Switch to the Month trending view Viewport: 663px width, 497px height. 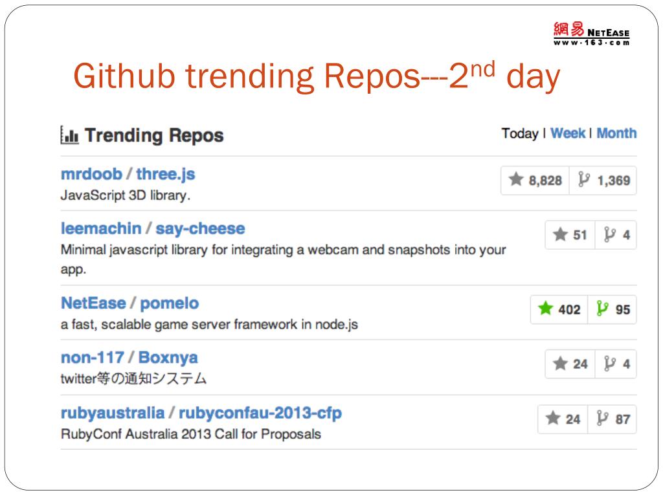616,133
